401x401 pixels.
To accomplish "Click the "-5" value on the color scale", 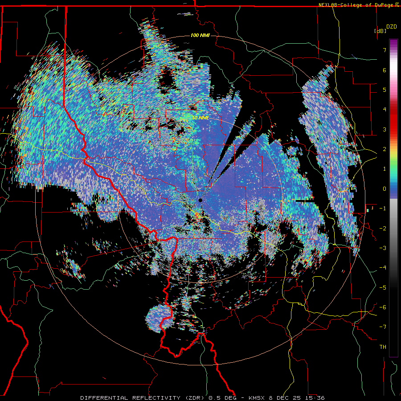I will 383,287.
